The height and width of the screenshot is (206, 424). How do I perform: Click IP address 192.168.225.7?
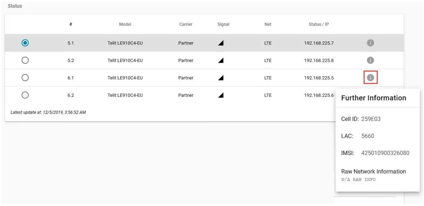[319, 43]
